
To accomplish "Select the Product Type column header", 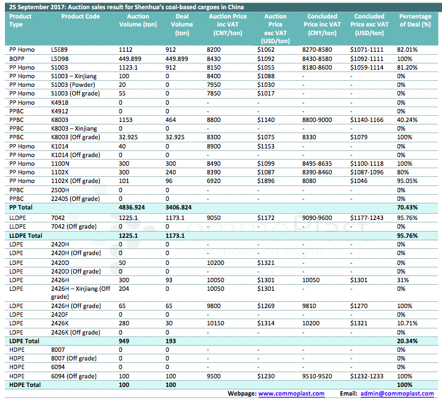I will 21,20.
